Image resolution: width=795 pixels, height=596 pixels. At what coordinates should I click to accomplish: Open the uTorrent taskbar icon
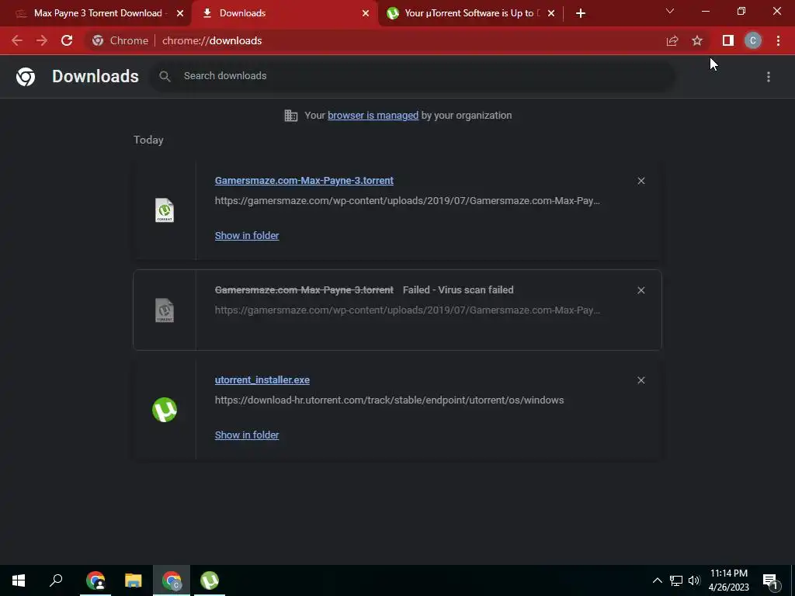[x=210, y=580]
